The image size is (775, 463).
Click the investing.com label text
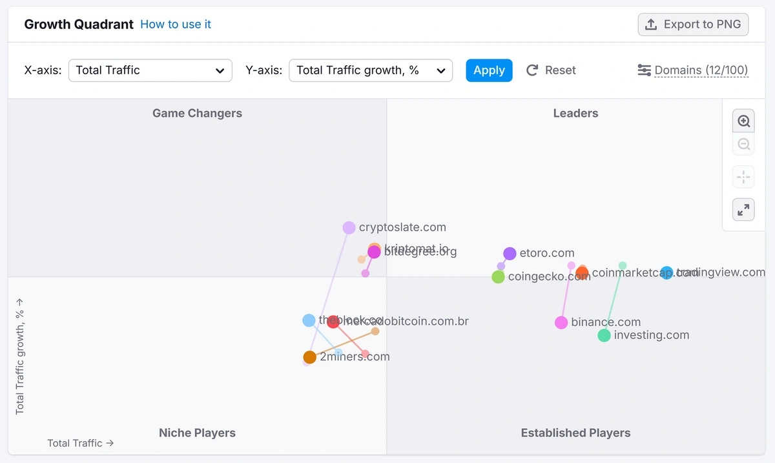652,335
